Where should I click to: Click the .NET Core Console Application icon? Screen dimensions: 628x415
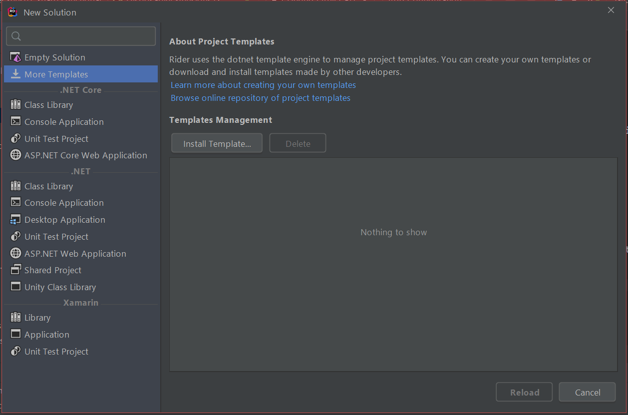click(15, 122)
